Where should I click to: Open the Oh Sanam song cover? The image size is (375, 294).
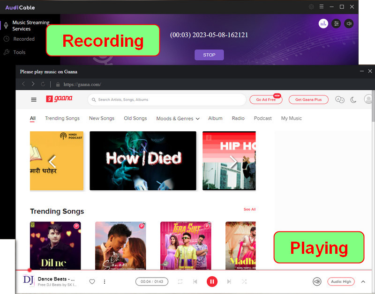point(120,245)
